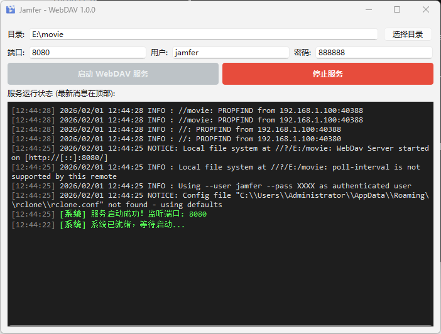
Task: Click the 目录 label
Action: click(16, 35)
